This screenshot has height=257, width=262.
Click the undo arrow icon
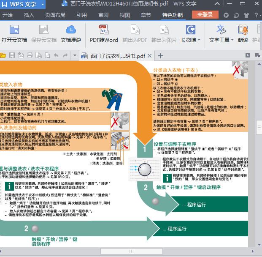[56, 55]
